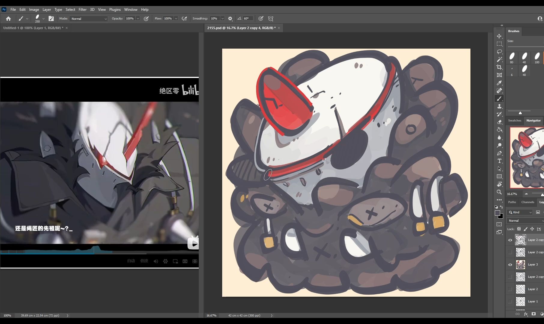Viewport: 544px width, 324px height.
Task: Select the Paint Bucket tool
Action: click(x=499, y=130)
